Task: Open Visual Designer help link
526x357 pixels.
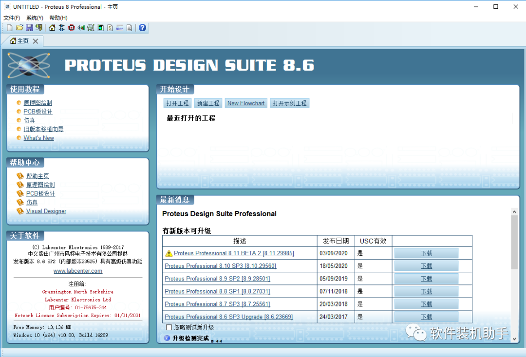Action: click(46, 211)
